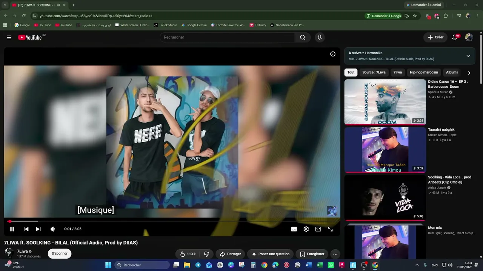Open Taarafni nabghik video thumbnail
483x271 pixels.
(x=385, y=150)
